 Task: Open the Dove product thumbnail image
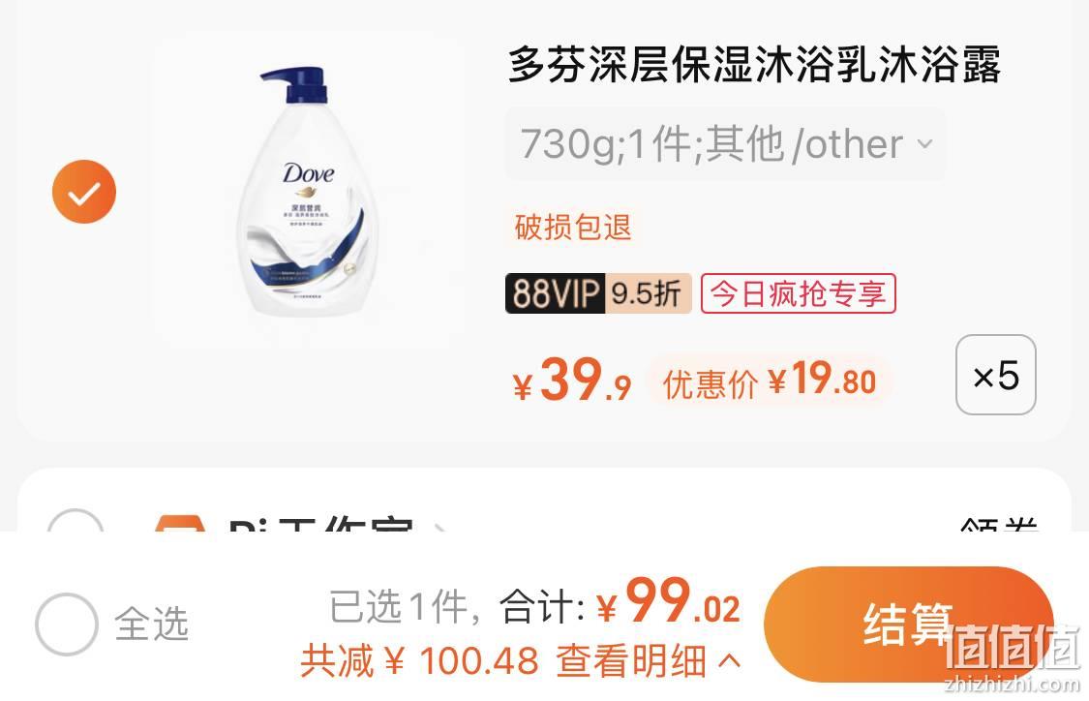pyautogui.click(x=306, y=191)
